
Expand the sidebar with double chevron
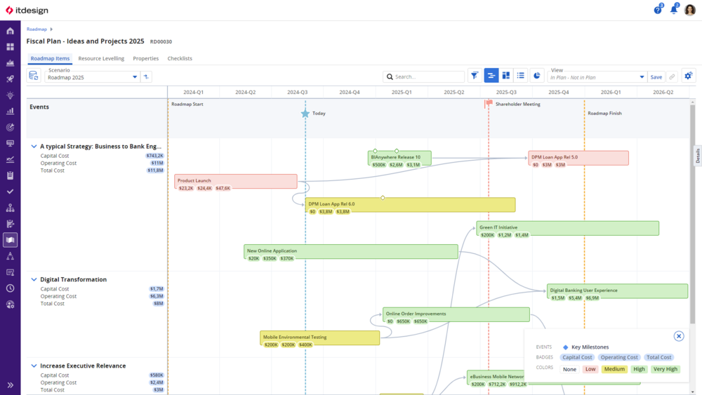pyautogui.click(x=10, y=385)
